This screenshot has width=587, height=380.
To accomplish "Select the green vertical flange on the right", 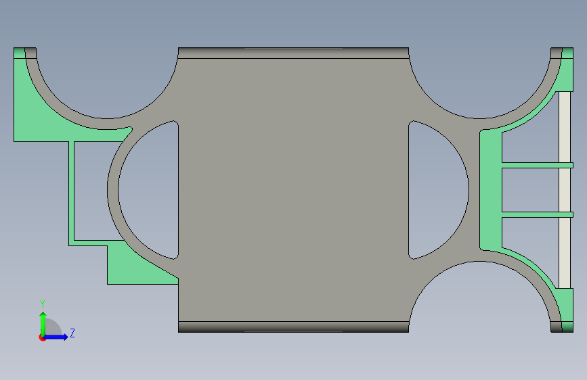I will 491,189.
